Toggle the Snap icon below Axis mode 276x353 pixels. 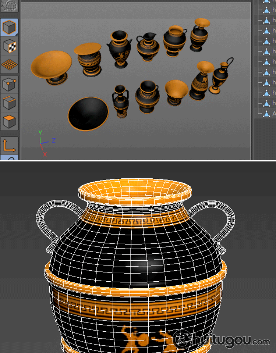[11, 158]
